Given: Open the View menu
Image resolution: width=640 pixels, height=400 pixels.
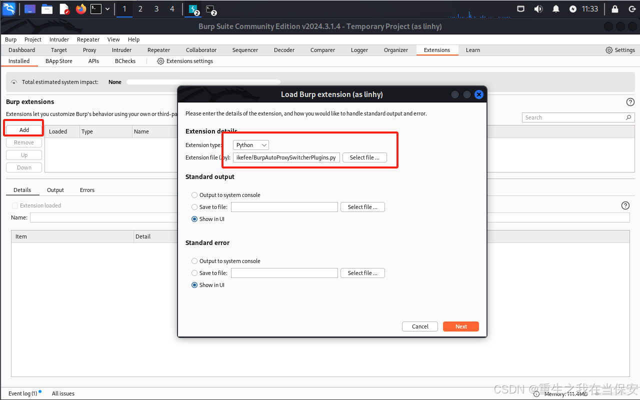Looking at the screenshot, I should [113, 39].
